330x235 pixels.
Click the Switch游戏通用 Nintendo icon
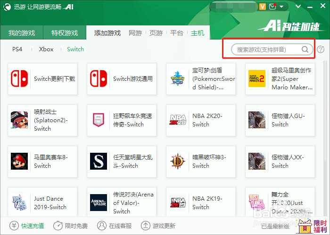tap(99, 78)
